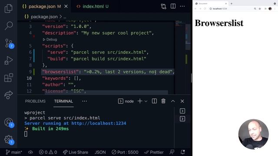Click the Debug code lens above scripts
Image resolution: width=278 pixels, height=156 pixels.
pos(50,39)
